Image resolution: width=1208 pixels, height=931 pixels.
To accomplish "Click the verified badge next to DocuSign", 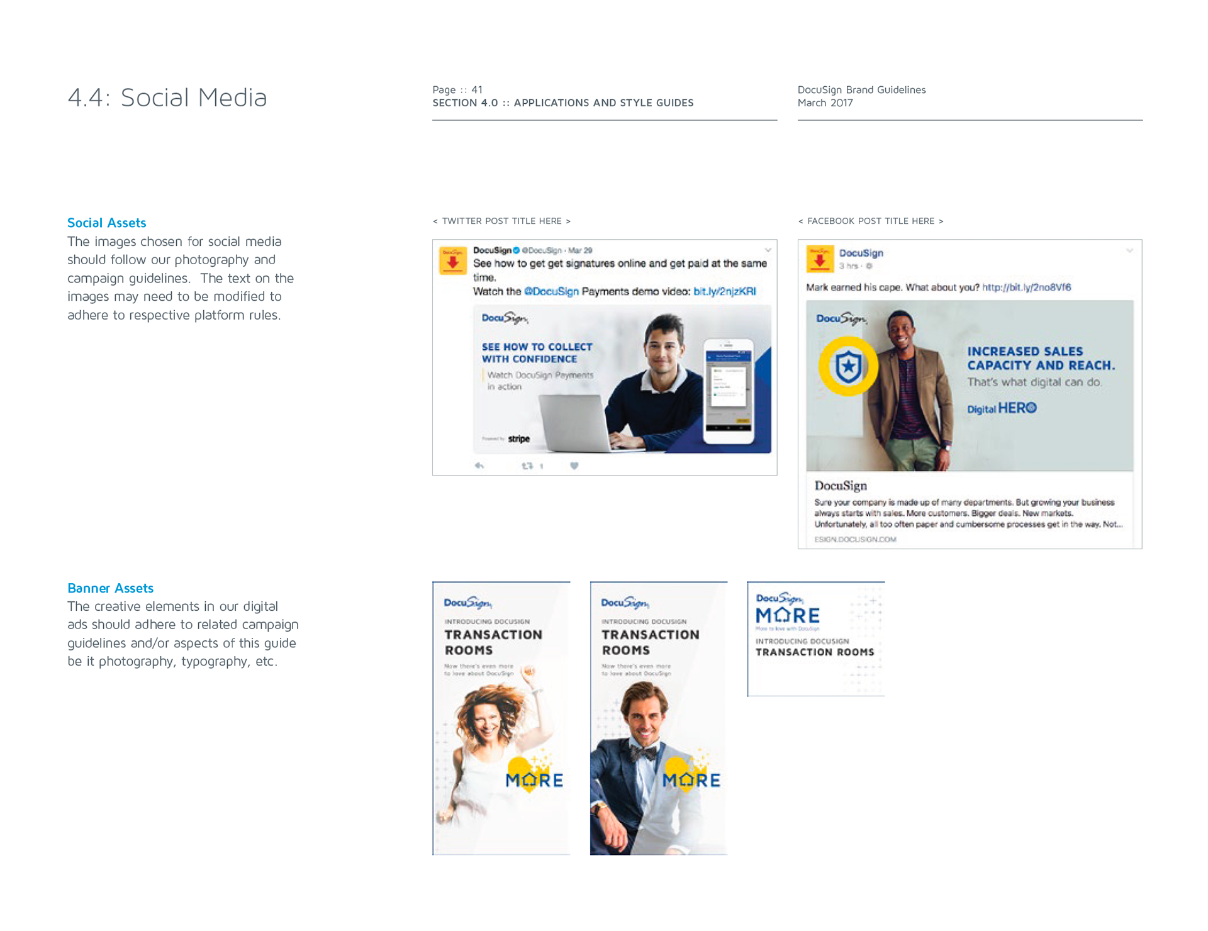I will click(x=517, y=250).
